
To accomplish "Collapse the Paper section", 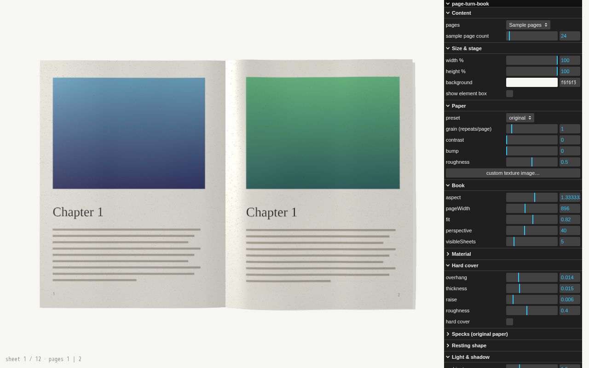I will tap(513, 106).
